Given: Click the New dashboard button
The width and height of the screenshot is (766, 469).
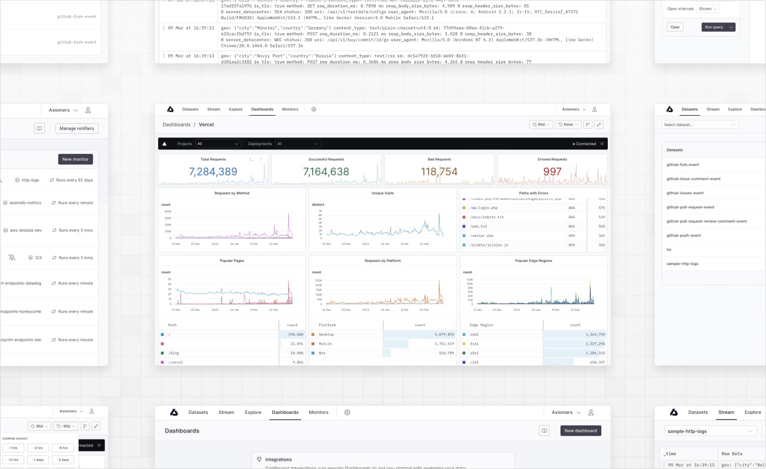Looking at the screenshot, I should point(581,431).
